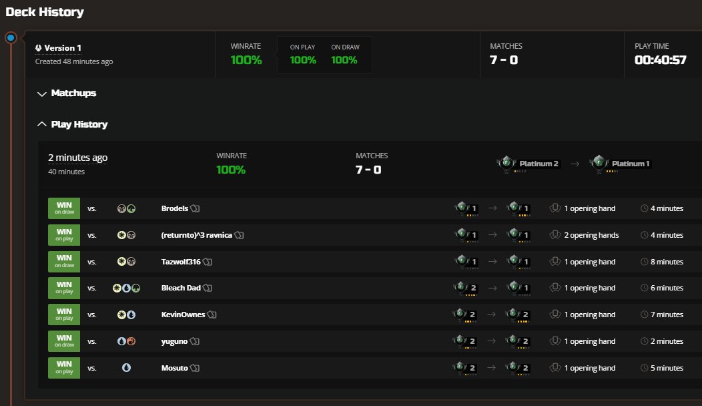Viewport: 702px width, 406px height.
Task: Click WIN on play badge for (returnto)^3 ravnica
Action: pos(64,235)
